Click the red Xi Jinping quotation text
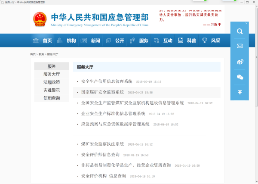Screen dimensions: 258x184 tap(190, 17)
